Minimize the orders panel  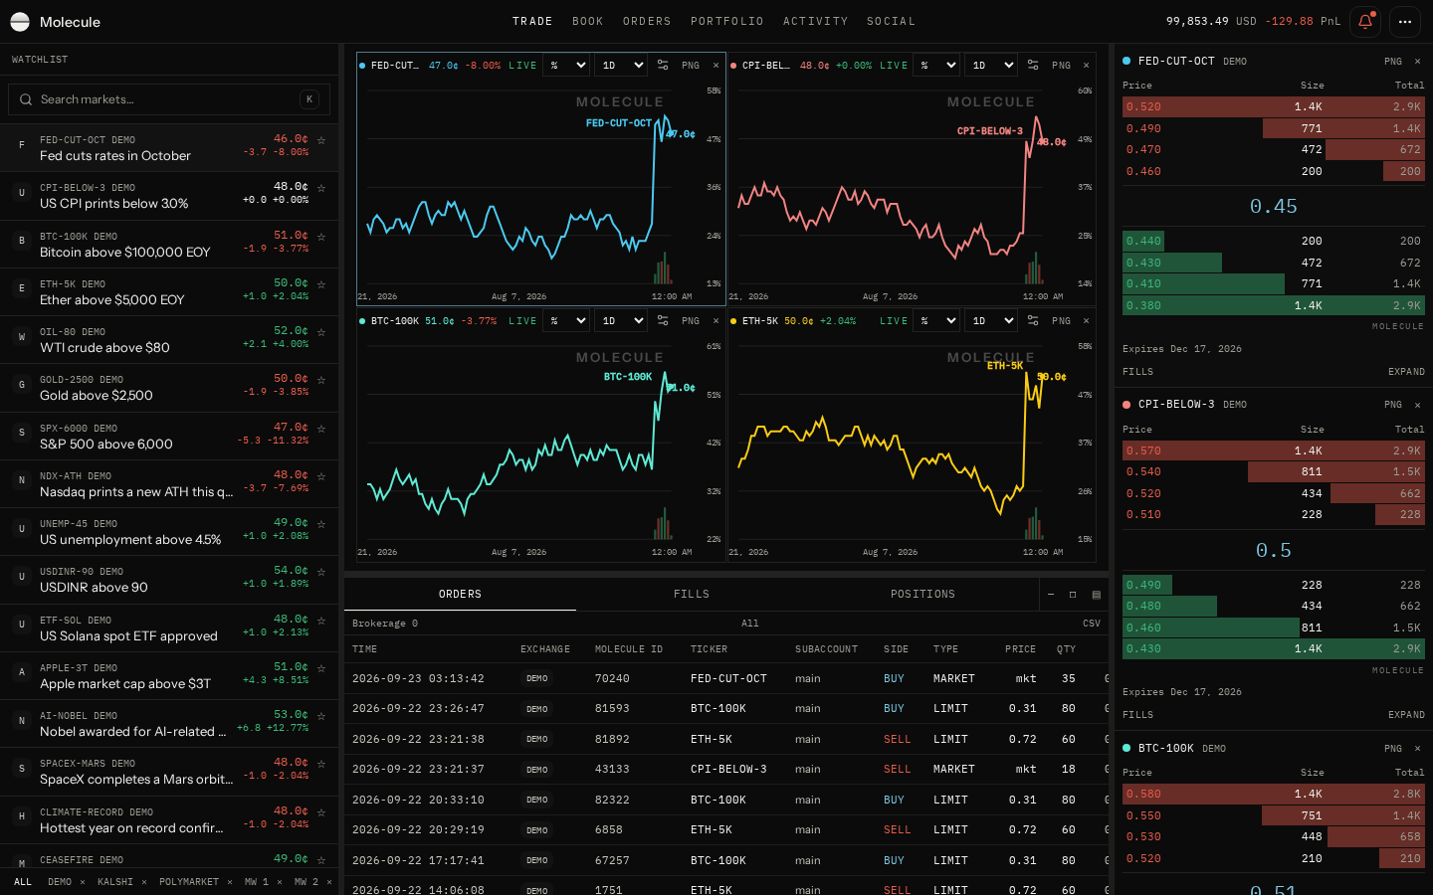click(x=1050, y=595)
